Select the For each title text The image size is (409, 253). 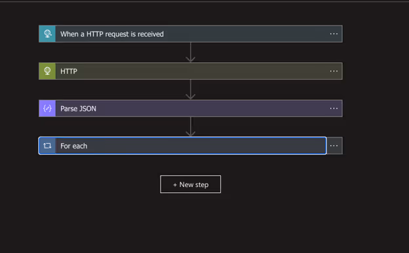pos(73,146)
